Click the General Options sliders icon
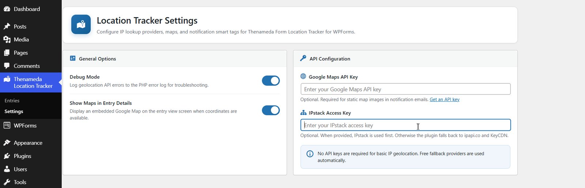585x188 pixels. [73, 58]
